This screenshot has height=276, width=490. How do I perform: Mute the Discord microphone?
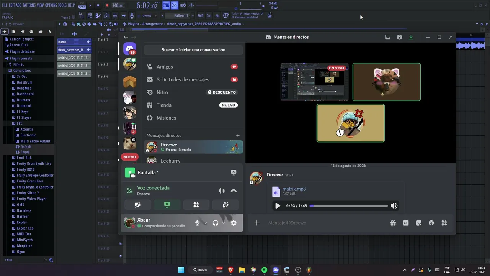coord(197,223)
